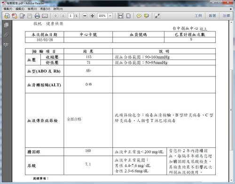Open the attachments paperclip panel
235x184 pixels.
6,35
